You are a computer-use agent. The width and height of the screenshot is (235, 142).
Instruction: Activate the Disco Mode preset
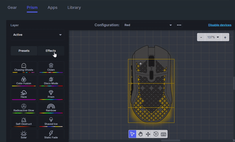point(51,81)
